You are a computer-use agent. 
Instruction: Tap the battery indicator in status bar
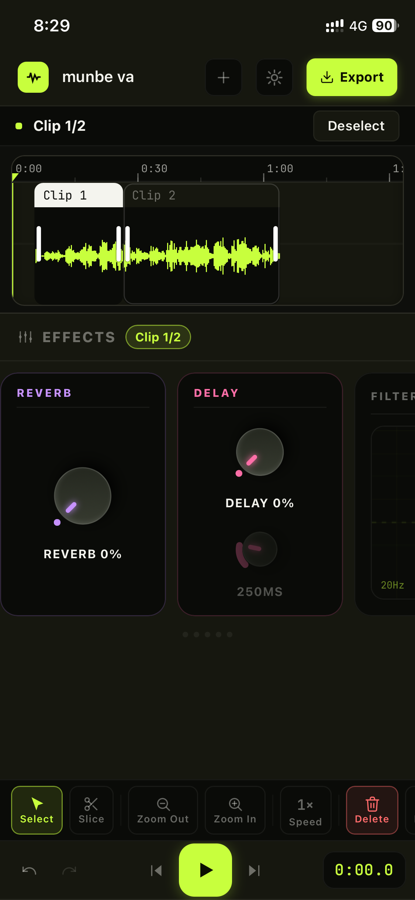(385, 25)
